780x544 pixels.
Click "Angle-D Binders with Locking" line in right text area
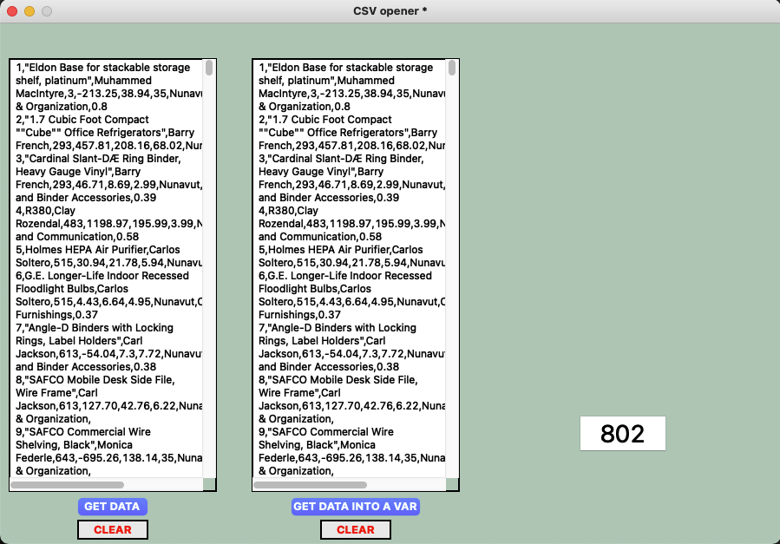tap(338, 328)
